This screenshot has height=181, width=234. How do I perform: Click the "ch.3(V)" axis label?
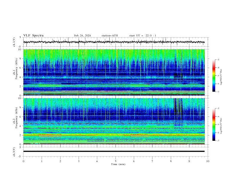pos(14,152)
